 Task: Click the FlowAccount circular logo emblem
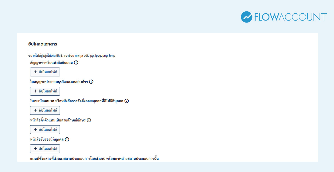(246, 17)
